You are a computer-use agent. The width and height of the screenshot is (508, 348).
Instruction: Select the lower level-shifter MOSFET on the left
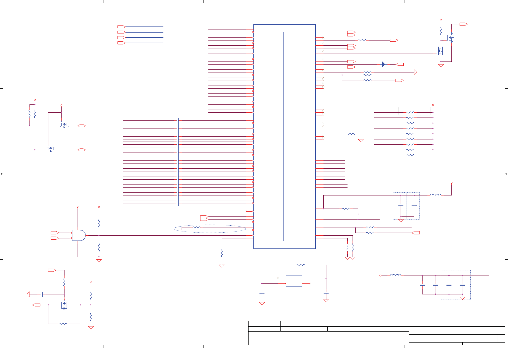tap(51, 149)
